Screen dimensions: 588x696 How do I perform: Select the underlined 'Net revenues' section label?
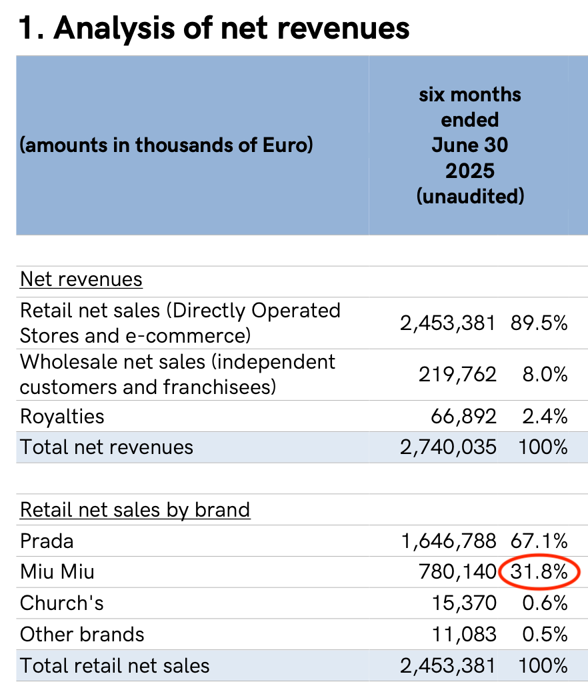tap(81, 279)
